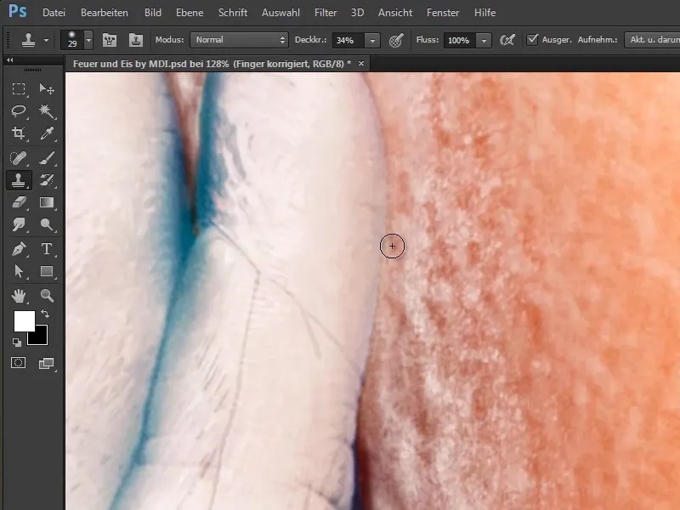Open the Modus blend mode dropdown
This screenshot has height=510, width=680.
(239, 40)
